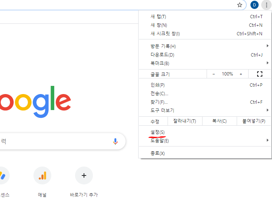The width and height of the screenshot is (272, 216).
Task: Select 새 창(N) menu item
Action: coord(205,25)
